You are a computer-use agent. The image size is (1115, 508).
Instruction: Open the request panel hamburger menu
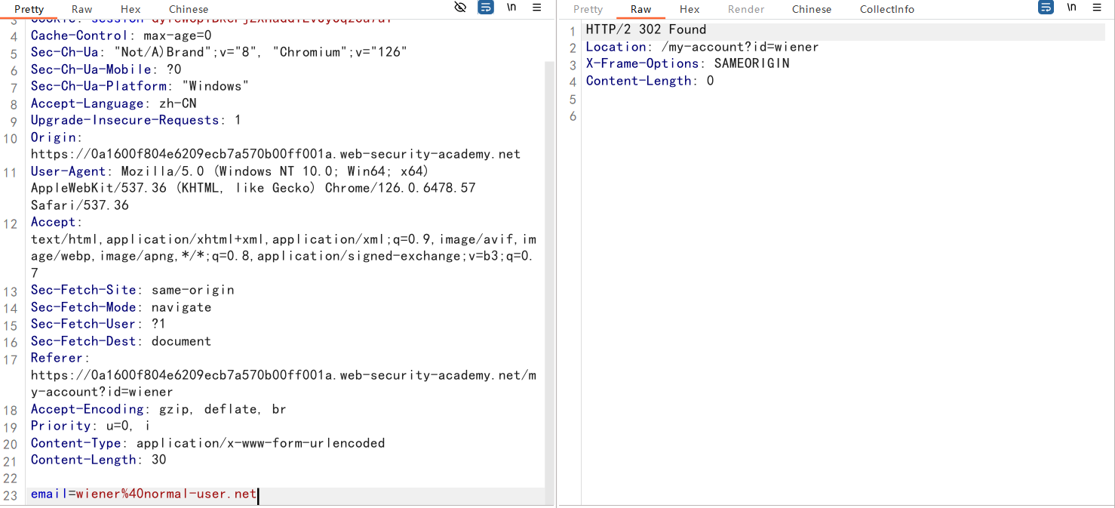(x=537, y=8)
